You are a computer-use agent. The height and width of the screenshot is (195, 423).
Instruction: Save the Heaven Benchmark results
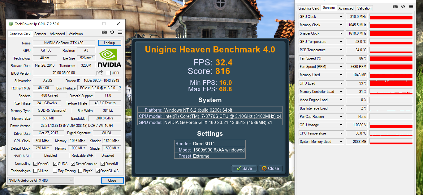[244, 168]
